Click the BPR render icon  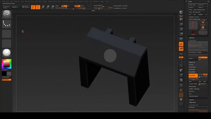point(181,13)
